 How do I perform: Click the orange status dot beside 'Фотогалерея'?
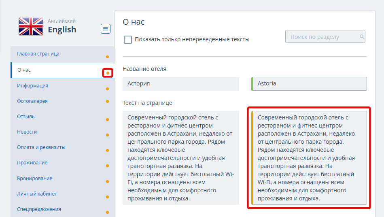[x=107, y=101]
